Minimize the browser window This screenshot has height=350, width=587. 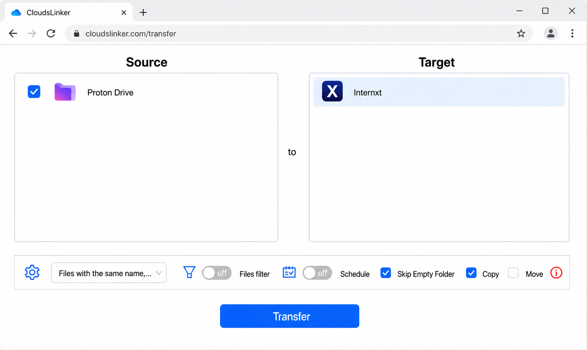pos(519,11)
